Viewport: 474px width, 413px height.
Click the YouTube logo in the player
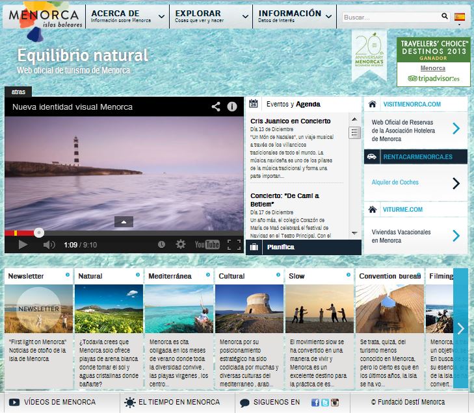pyautogui.click(x=207, y=245)
